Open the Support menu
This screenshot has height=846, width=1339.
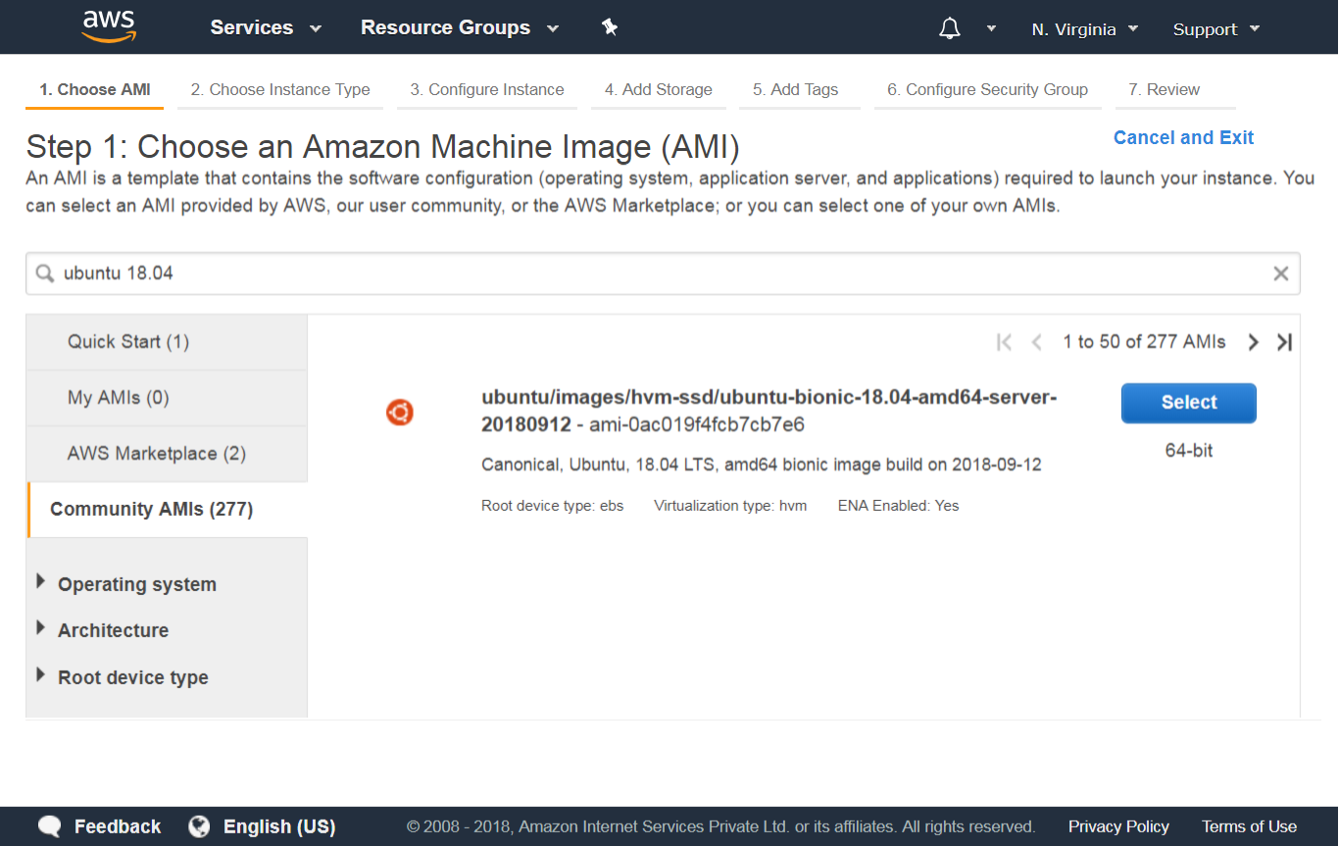point(1216,29)
